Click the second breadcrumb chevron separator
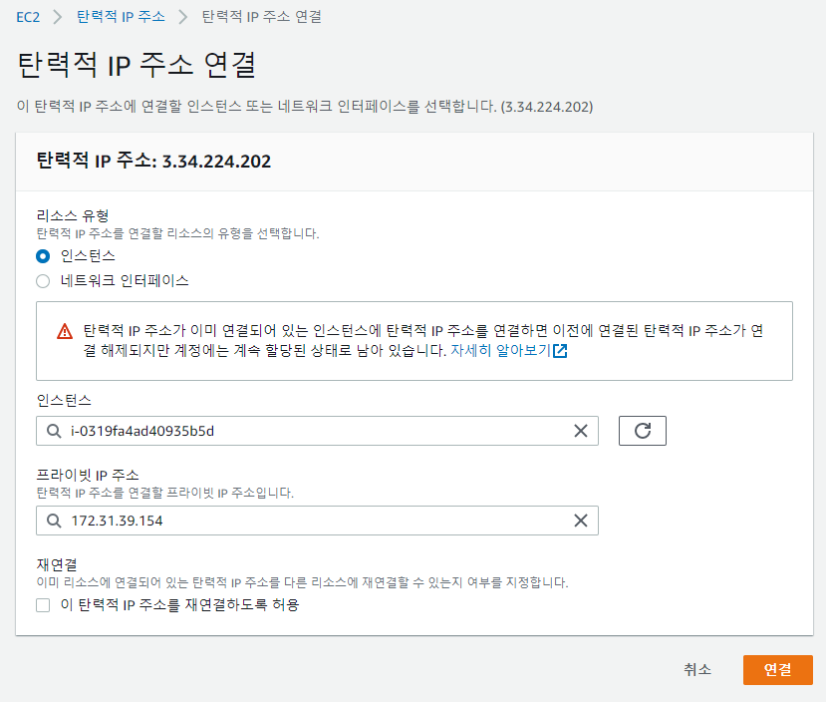Image resolution: width=826 pixels, height=702 pixels. click(x=182, y=17)
